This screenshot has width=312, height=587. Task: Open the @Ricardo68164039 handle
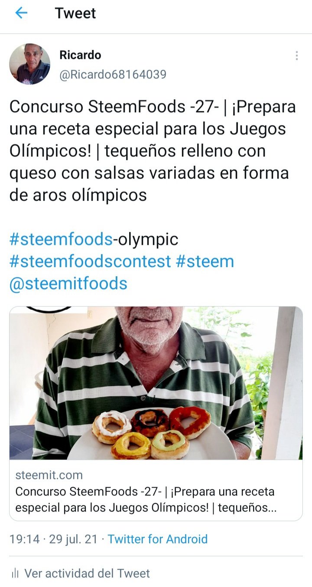pos(113,75)
